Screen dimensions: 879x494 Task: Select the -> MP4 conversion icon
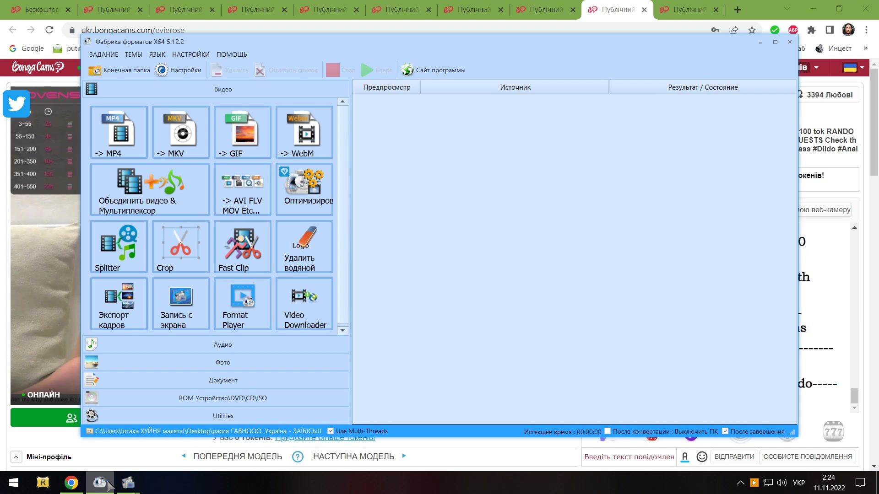[119, 132]
